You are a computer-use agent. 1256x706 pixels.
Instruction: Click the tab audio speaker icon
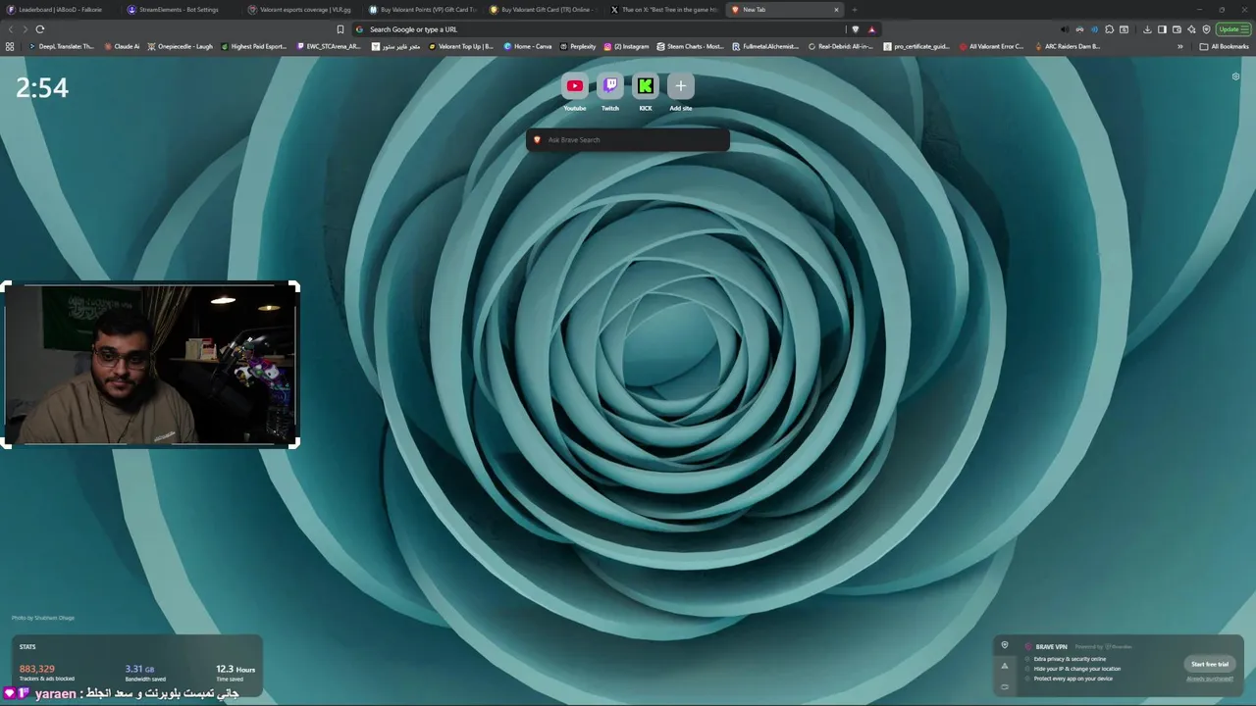point(1065,29)
